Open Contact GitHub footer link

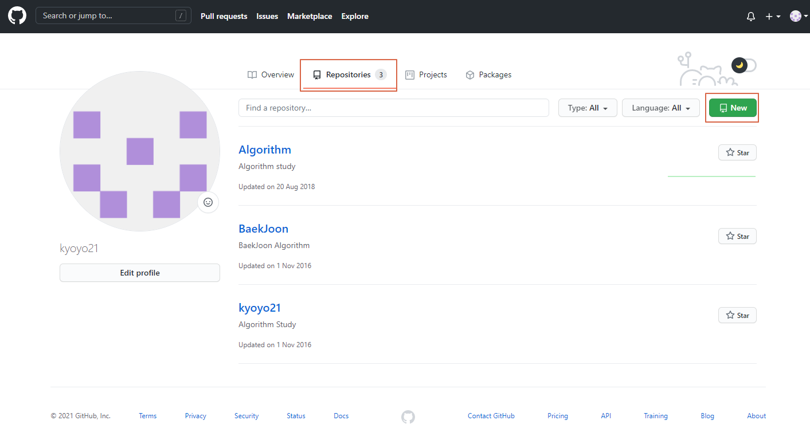pyautogui.click(x=491, y=416)
